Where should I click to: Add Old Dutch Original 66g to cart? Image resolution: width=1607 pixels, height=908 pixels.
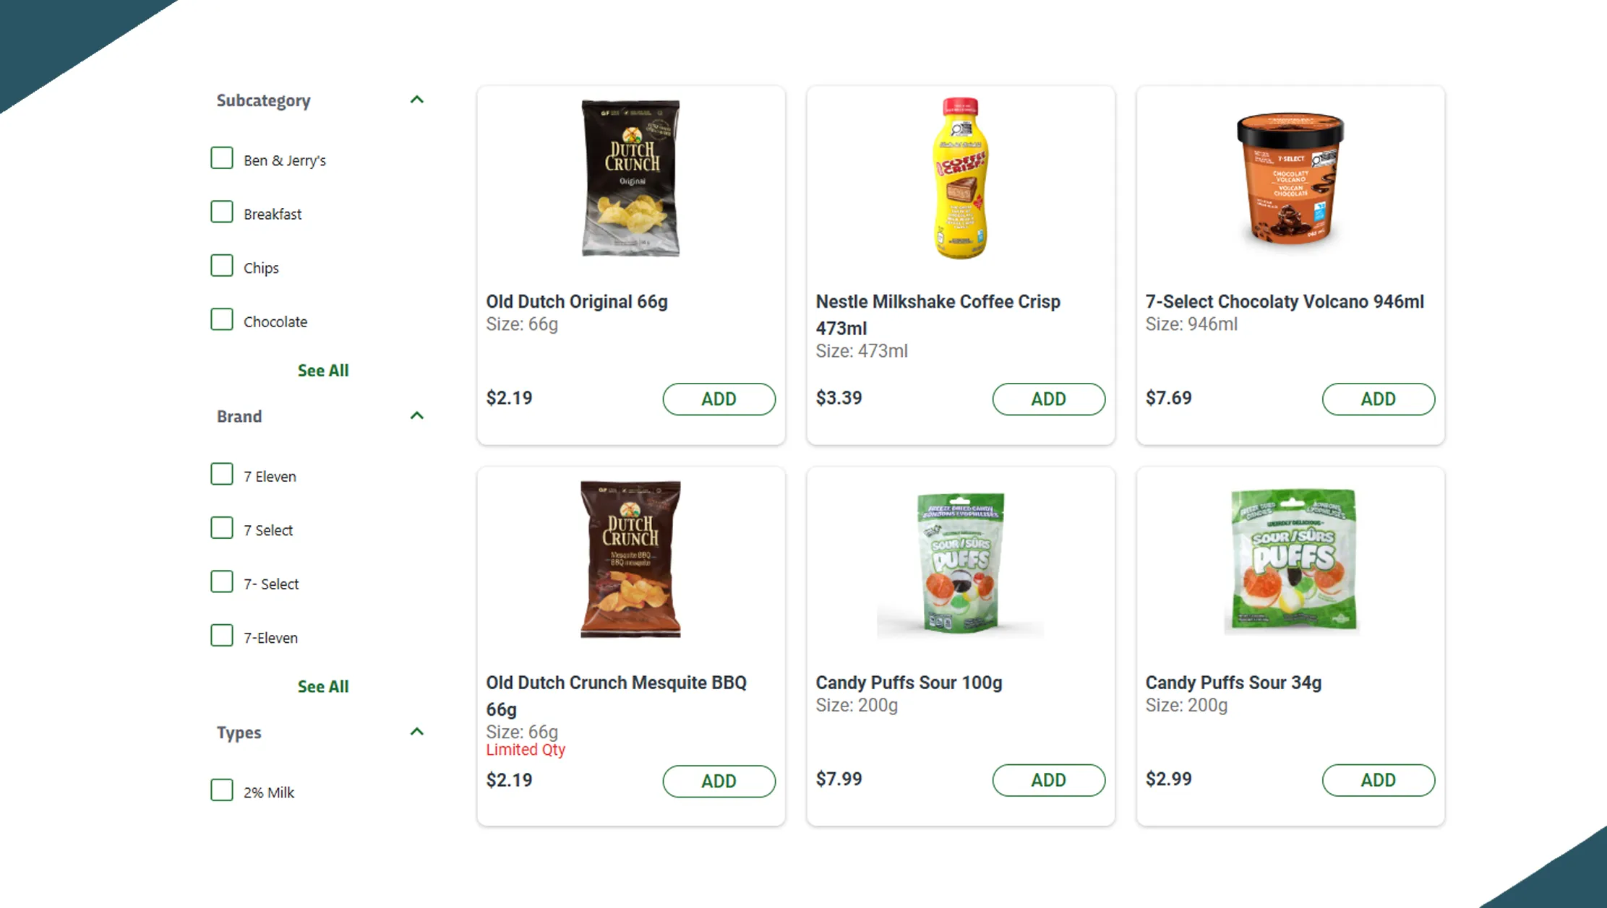(x=719, y=399)
